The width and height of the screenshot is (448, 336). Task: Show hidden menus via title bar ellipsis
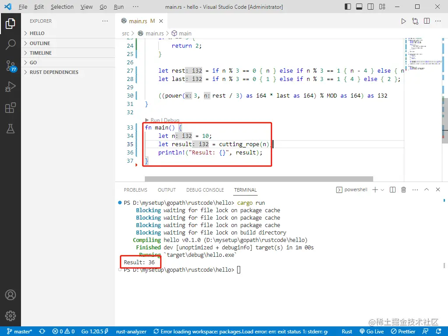[136, 7]
